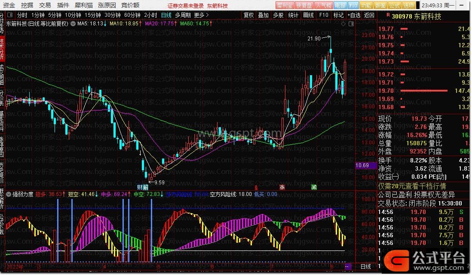
Task: Open the 涨原因 menu
Action: [107, 5]
